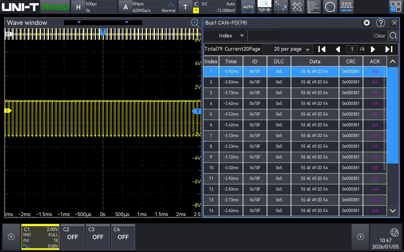Open the Index filter dropdown
The image size is (404, 252).
225,36
